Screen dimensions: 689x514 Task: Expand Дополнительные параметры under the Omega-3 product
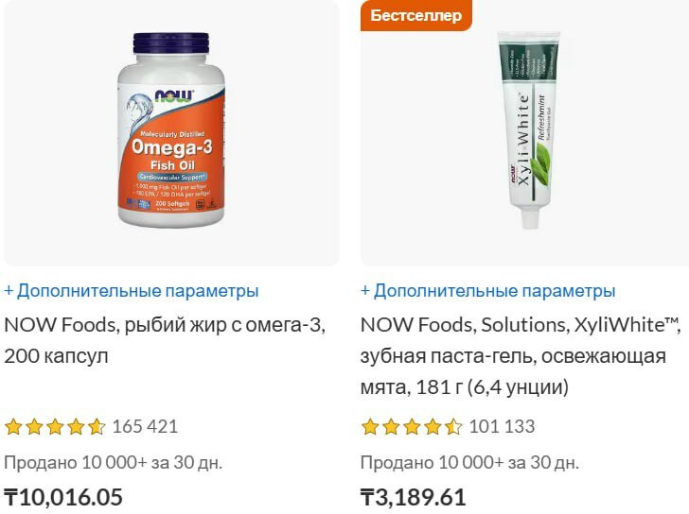pos(132,291)
